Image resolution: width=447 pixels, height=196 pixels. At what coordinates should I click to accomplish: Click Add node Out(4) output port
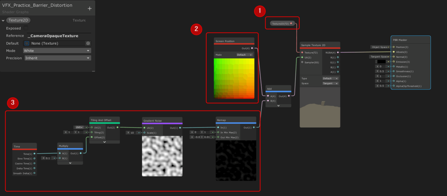tap(289, 96)
